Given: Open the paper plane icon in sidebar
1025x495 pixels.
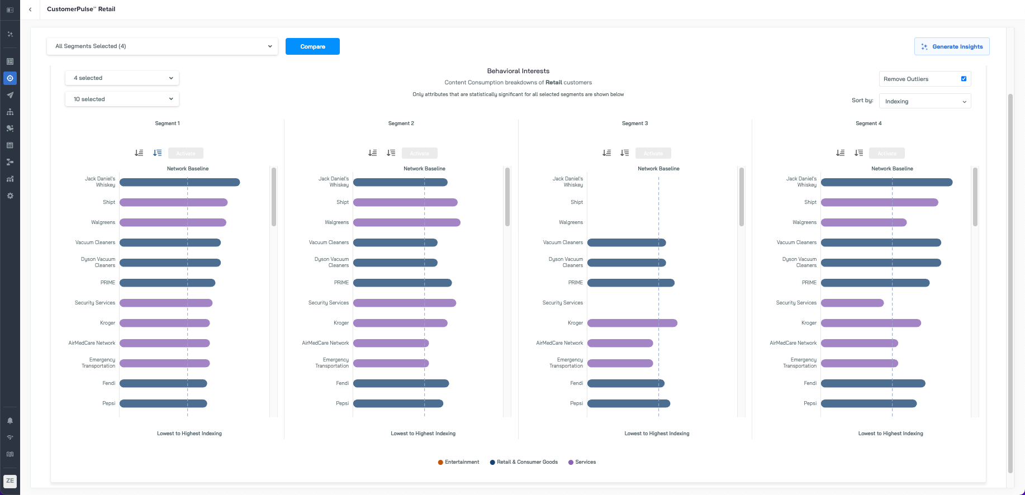Looking at the screenshot, I should tap(10, 95).
